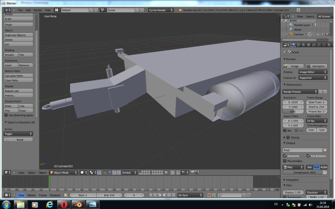Open the 3D view Select menu
The image size is (335, 209).
click(32, 173)
